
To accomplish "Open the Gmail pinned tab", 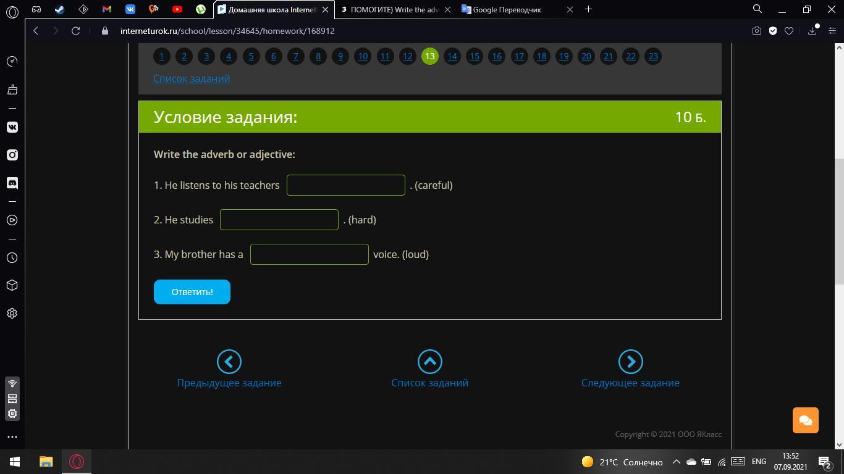I will pyautogui.click(x=107, y=9).
